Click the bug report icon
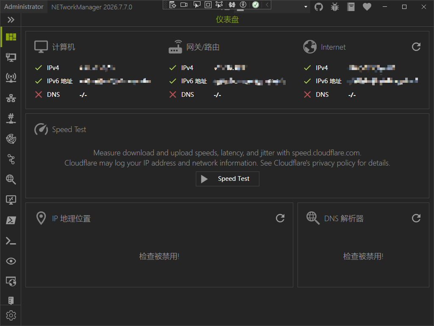The width and height of the screenshot is (434, 326). tap(335, 7)
